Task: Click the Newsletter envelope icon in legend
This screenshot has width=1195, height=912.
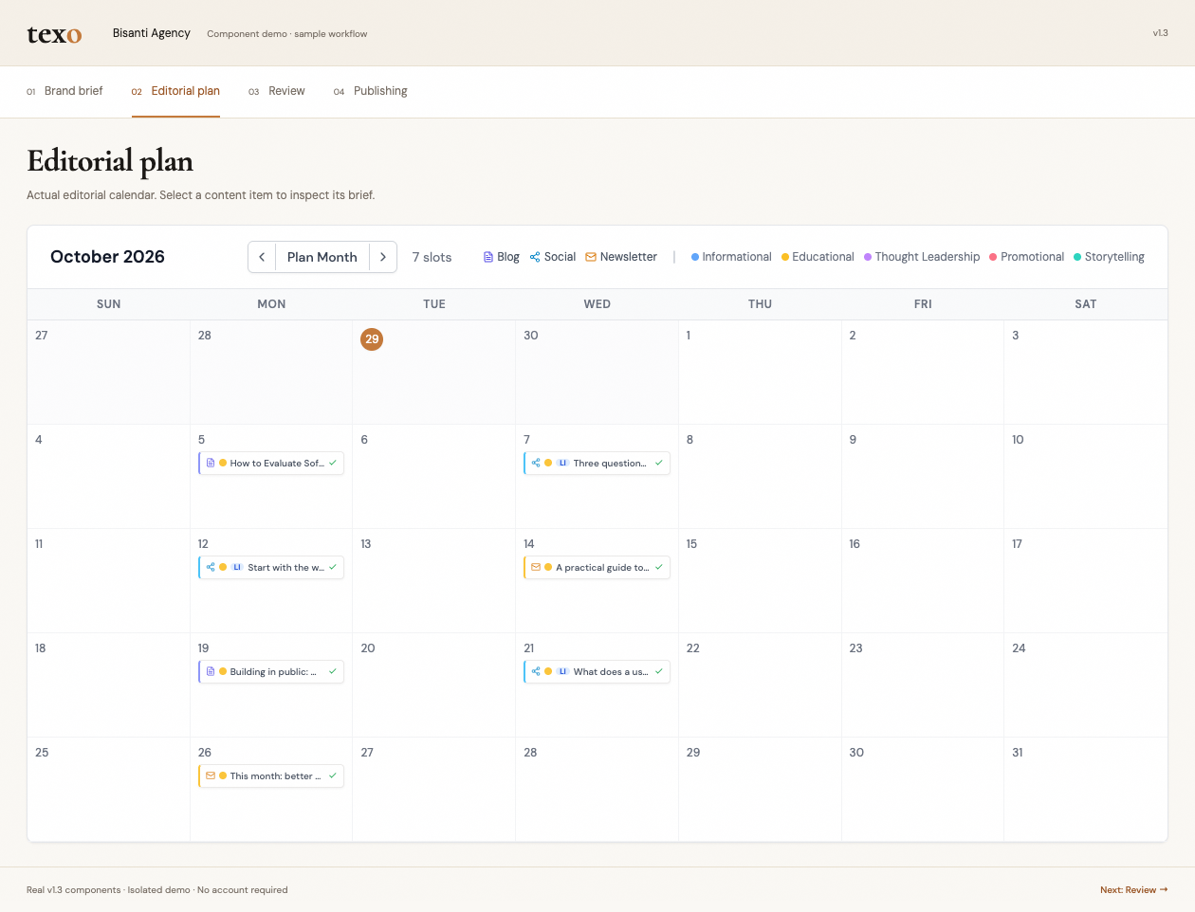Action: 591,257
